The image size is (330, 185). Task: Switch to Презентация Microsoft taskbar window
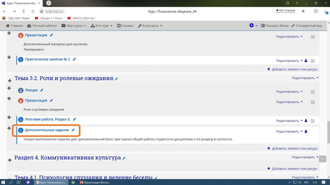pyautogui.click(x=95, y=182)
